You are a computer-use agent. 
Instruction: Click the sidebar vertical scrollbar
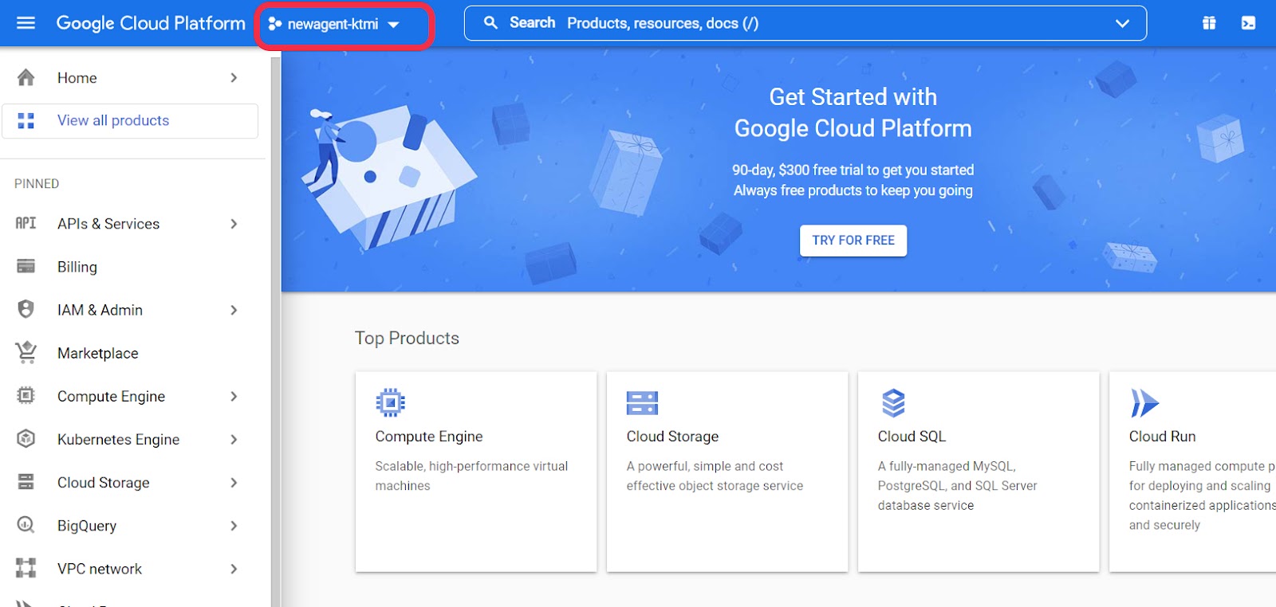pos(276,331)
